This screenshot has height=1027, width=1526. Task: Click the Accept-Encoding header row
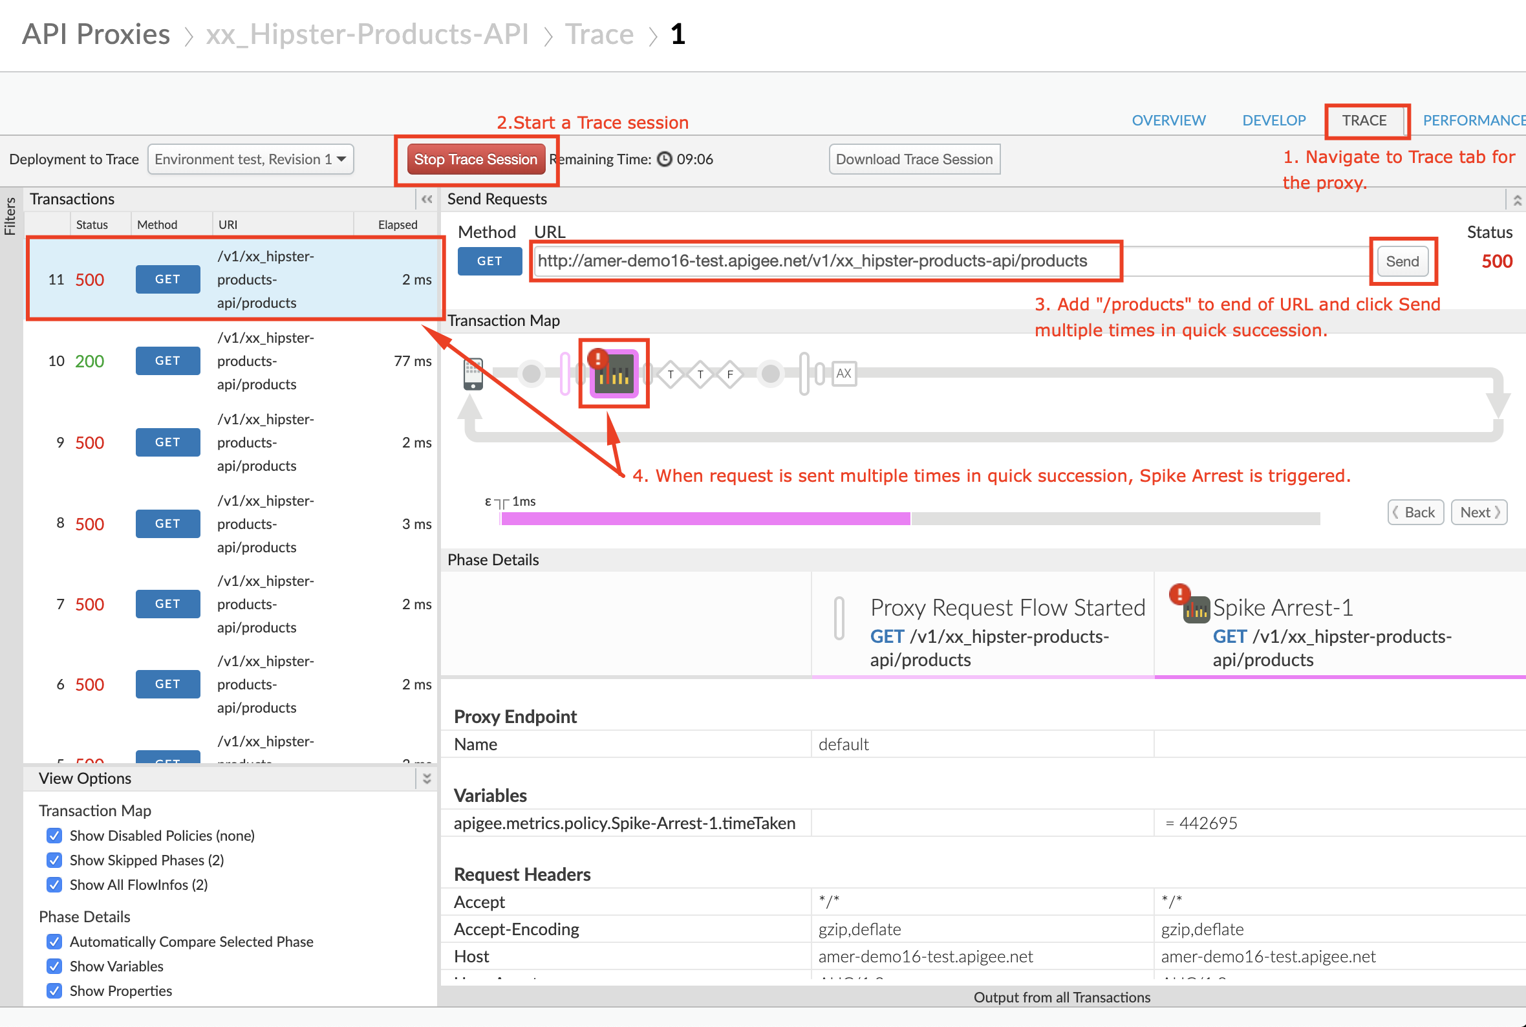pyautogui.click(x=983, y=929)
